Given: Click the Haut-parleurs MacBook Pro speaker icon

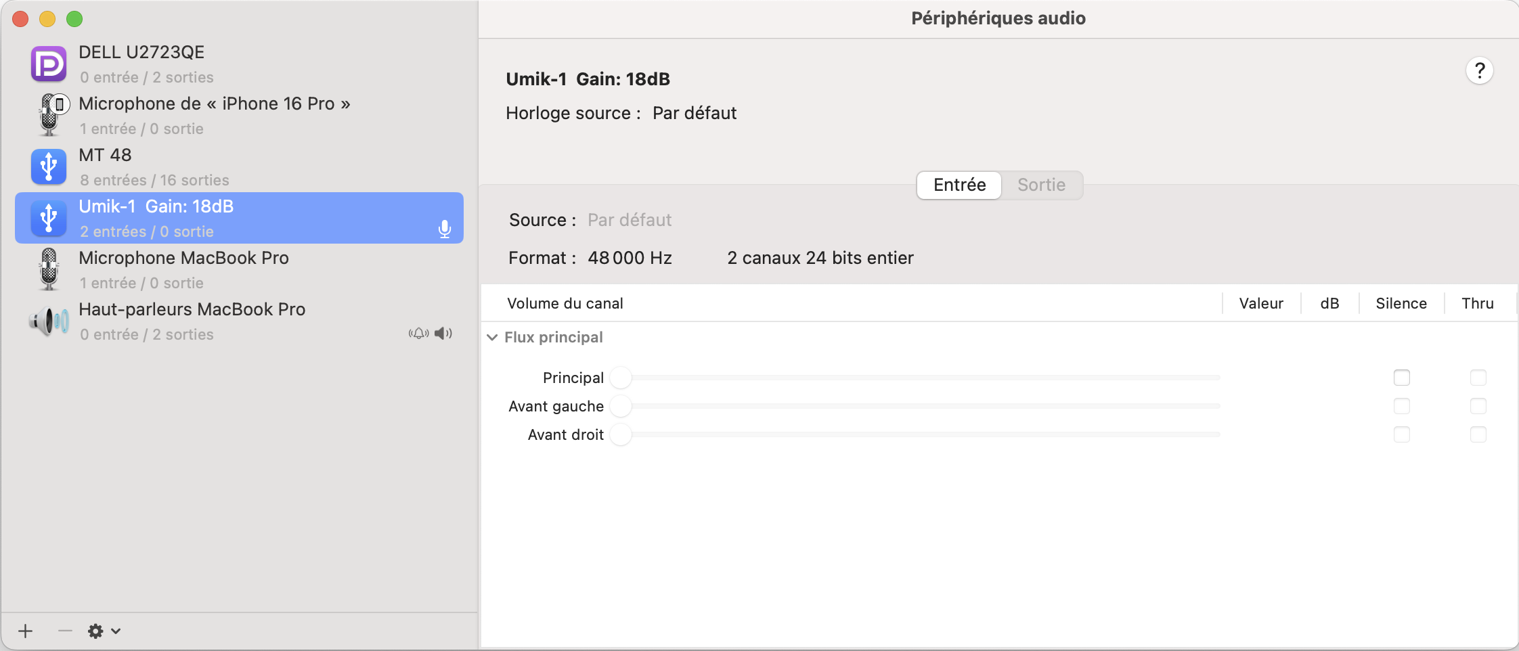Looking at the screenshot, I should coord(49,321).
